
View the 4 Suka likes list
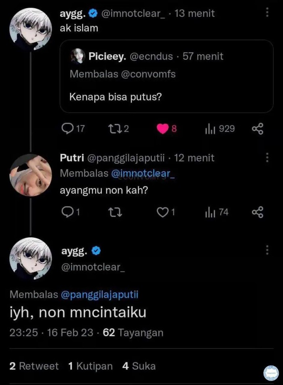[x=139, y=366]
